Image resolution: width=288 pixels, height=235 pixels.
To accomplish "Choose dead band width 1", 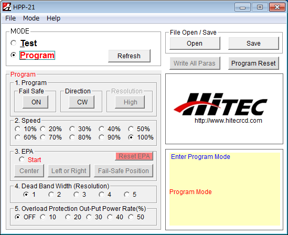I will pos(26,195).
